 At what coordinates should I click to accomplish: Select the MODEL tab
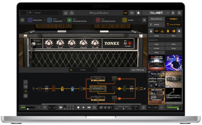click(157, 24)
